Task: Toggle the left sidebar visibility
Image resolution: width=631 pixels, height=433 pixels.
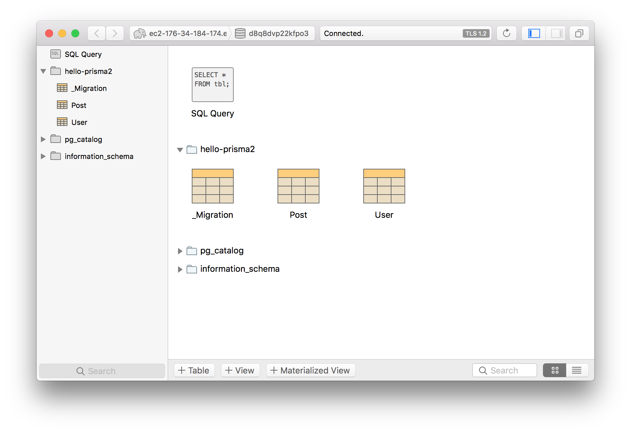Action: click(534, 33)
